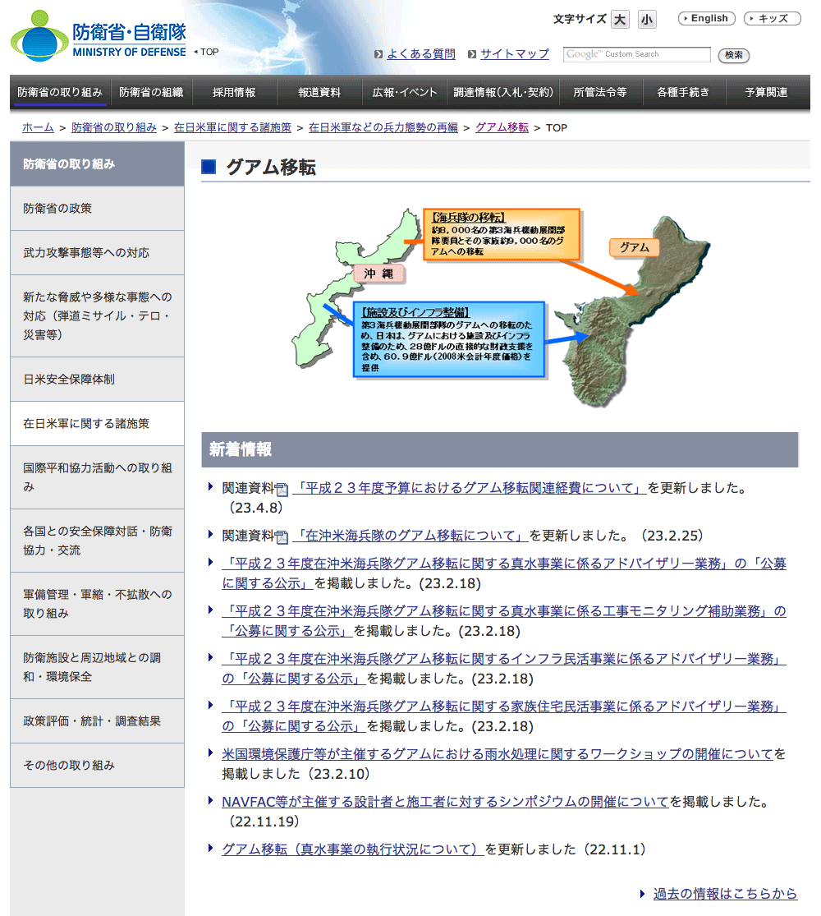Click arrow icon before よくある質問
The width and height of the screenshot is (821, 916).
click(378, 54)
